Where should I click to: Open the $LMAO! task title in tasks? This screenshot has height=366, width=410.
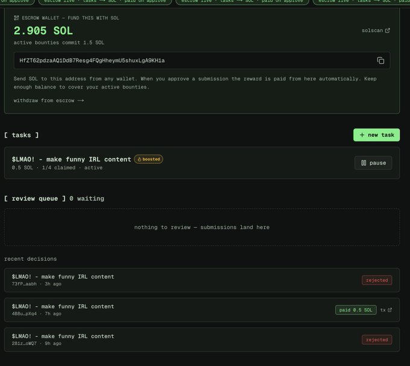click(x=71, y=159)
